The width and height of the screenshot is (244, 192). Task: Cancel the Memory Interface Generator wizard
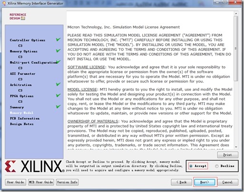228,182
